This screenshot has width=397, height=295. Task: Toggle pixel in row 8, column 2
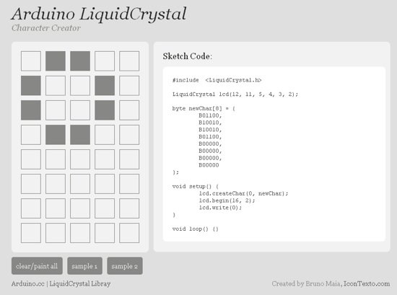pyautogui.click(x=56, y=233)
